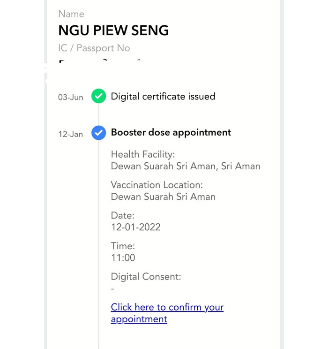
Task: Click the Digital Consent label
Action: click(x=146, y=277)
